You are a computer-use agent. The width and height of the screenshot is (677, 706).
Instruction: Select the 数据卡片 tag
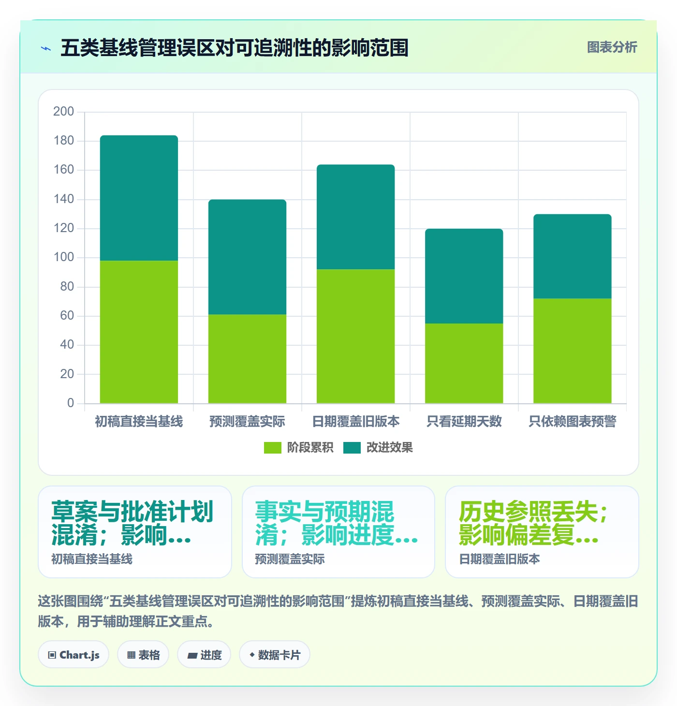point(275,655)
